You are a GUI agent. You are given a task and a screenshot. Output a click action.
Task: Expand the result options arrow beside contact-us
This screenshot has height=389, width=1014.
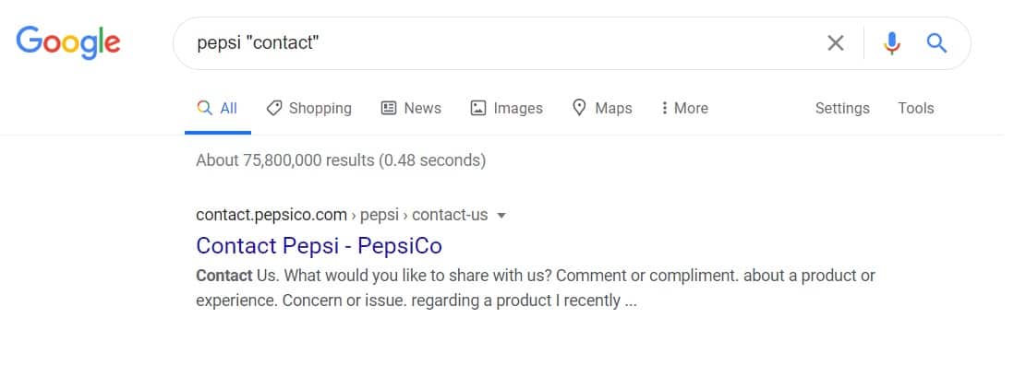[x=501, y=216]
